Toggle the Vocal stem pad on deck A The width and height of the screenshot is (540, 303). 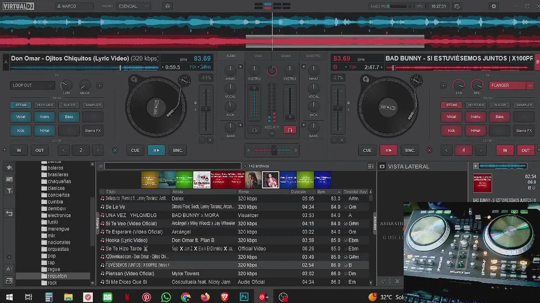(21, 117)
